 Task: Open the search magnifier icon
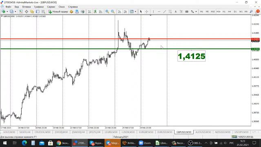point(251,11)
